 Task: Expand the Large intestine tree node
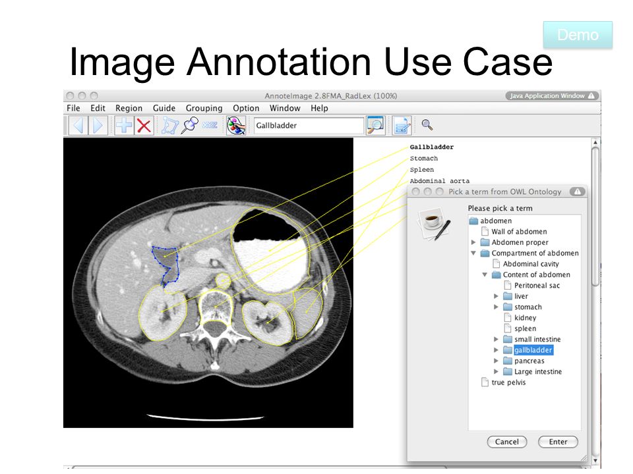[x=496, y=371]
